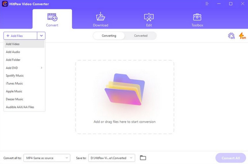Viewport: 248px width, 164px height.
Task: Choose iTunes Music entry
Action: click(x=24, y=84)
